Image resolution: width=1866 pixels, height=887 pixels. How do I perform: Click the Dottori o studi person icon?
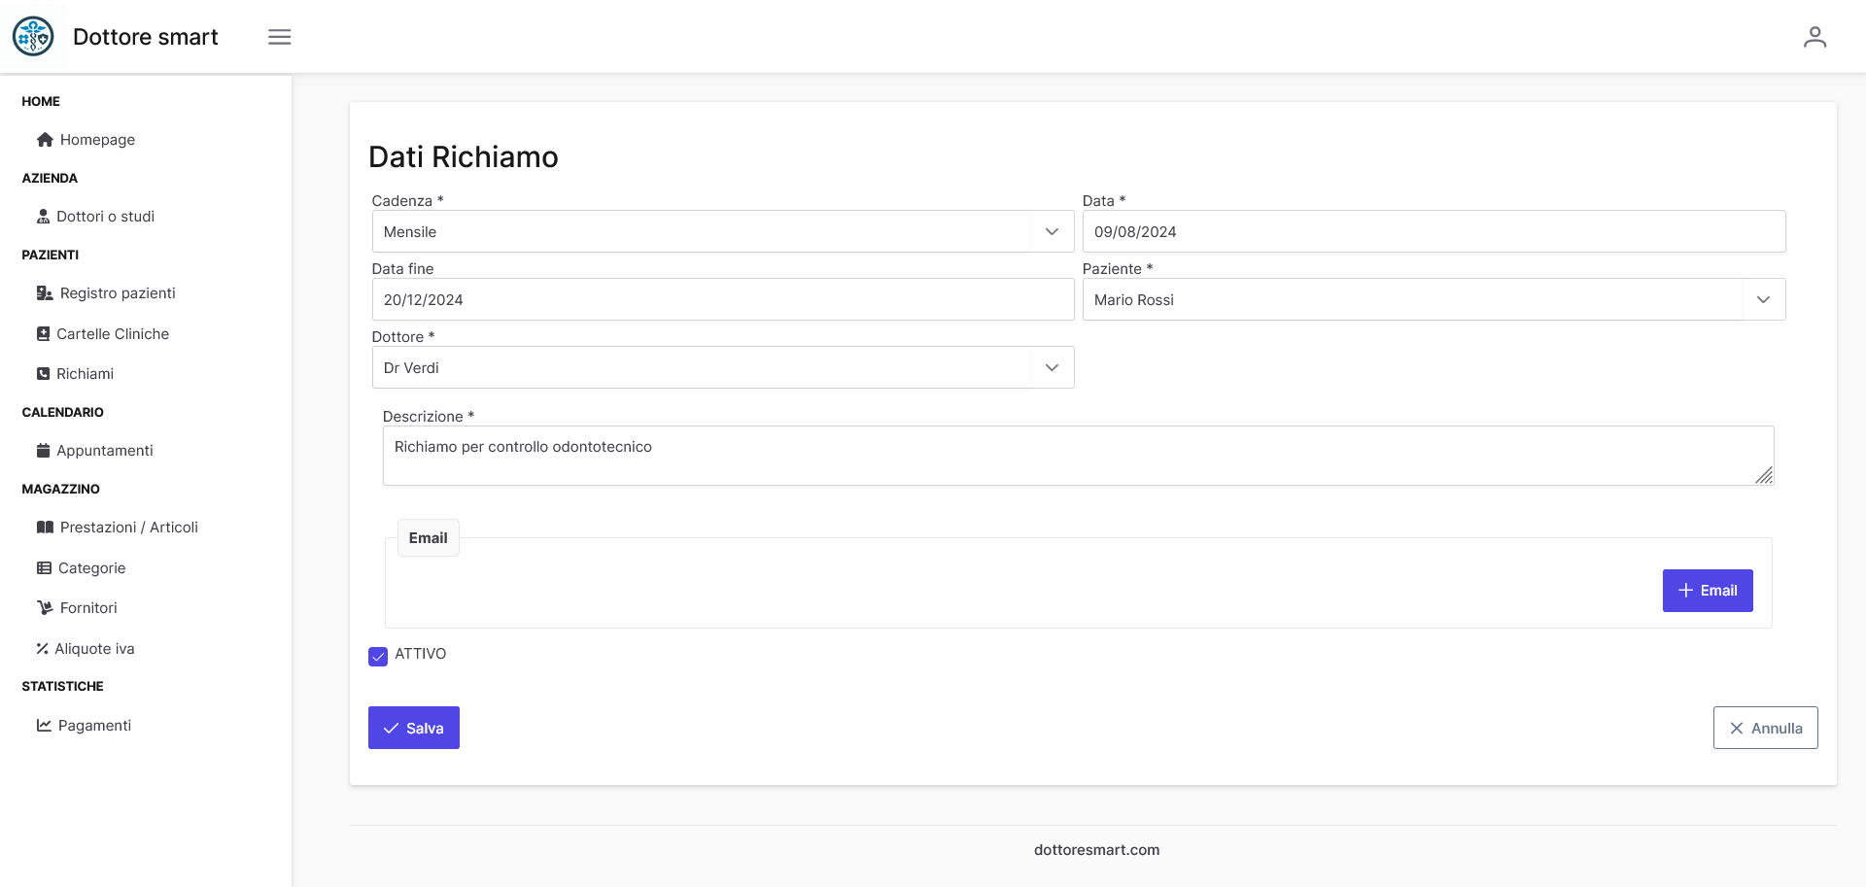click(x=43, y=217)
